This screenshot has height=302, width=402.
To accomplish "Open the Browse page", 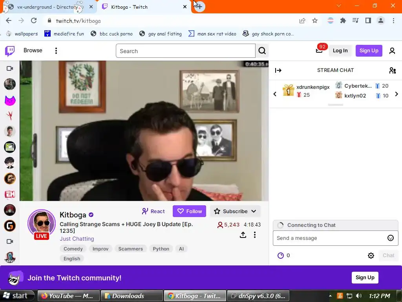I will [x=33, y=50].
